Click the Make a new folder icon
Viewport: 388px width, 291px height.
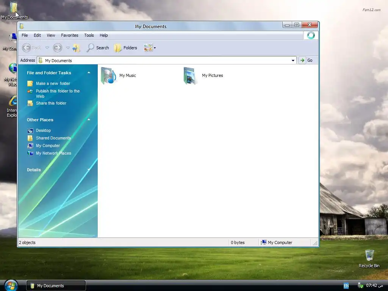coord(30,83)
